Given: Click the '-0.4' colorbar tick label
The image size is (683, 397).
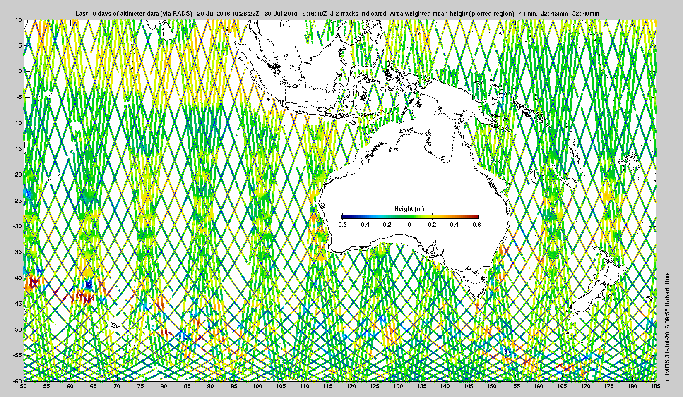Looking at the screenshot, I should click(x=364, y=225).
